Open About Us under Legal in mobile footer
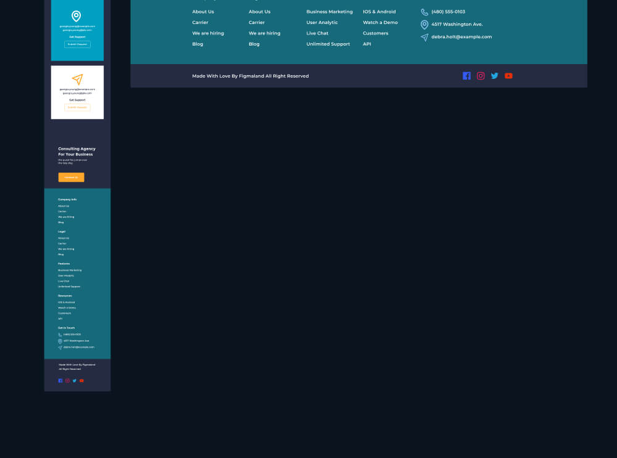 pyautogui.click(x=64, y=238)
